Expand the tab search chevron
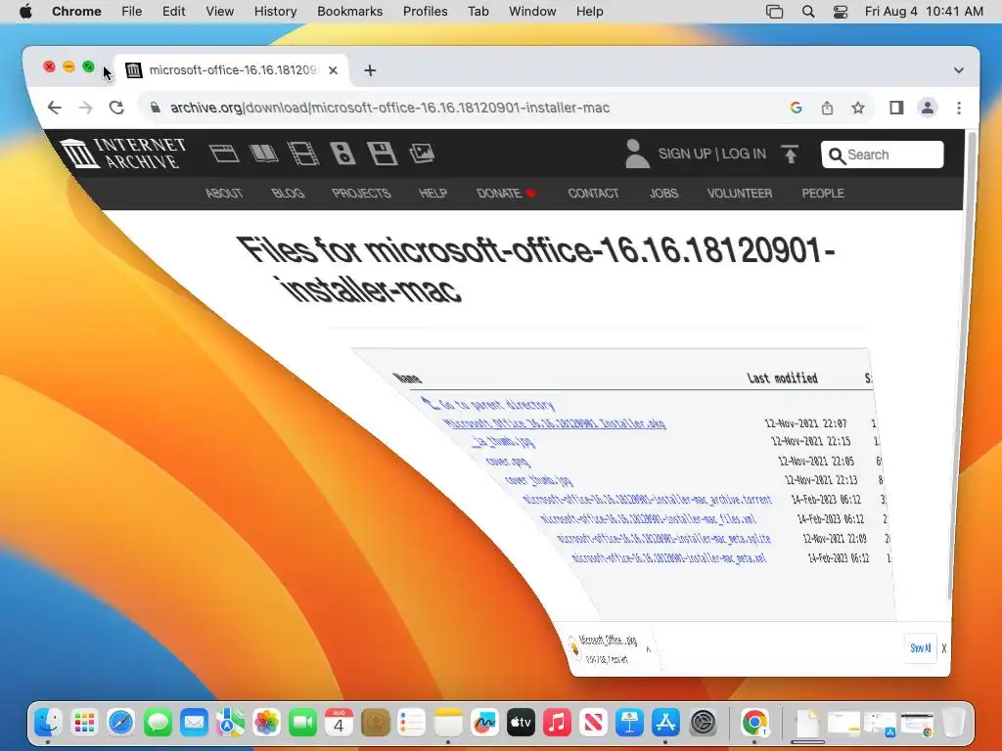 [959, 70]
